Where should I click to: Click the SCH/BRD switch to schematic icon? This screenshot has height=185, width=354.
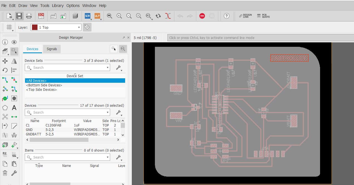coord(41,16)
